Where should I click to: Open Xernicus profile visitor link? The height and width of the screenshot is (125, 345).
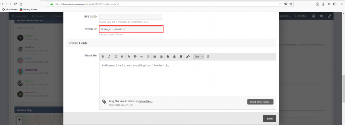click(29, 81)
